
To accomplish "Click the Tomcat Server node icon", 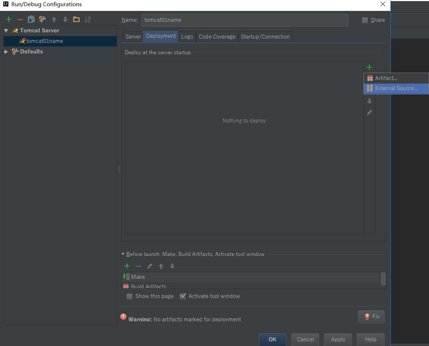I will pyautogui.click(x=15, y=31).
